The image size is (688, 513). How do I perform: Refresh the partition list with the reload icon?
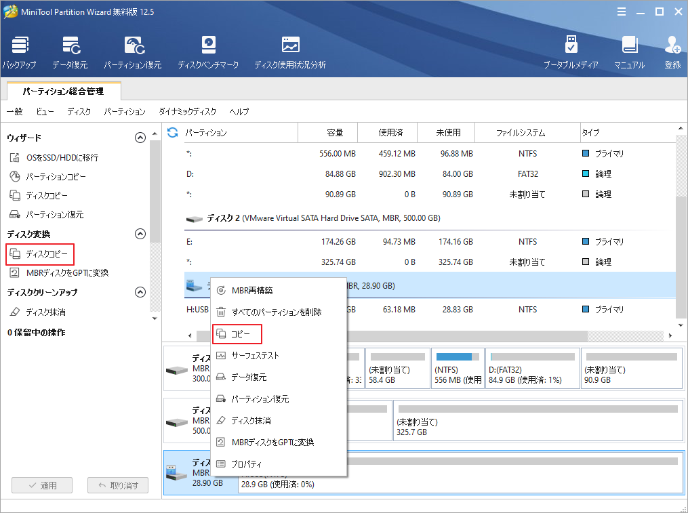[x=173, y=133]
